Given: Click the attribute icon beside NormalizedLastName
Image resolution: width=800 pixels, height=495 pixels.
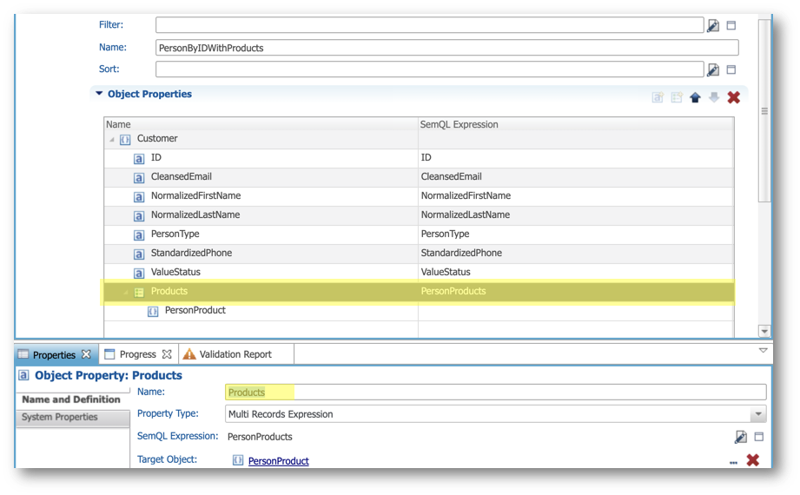Looking at the screenshot, I should (139, 216).
